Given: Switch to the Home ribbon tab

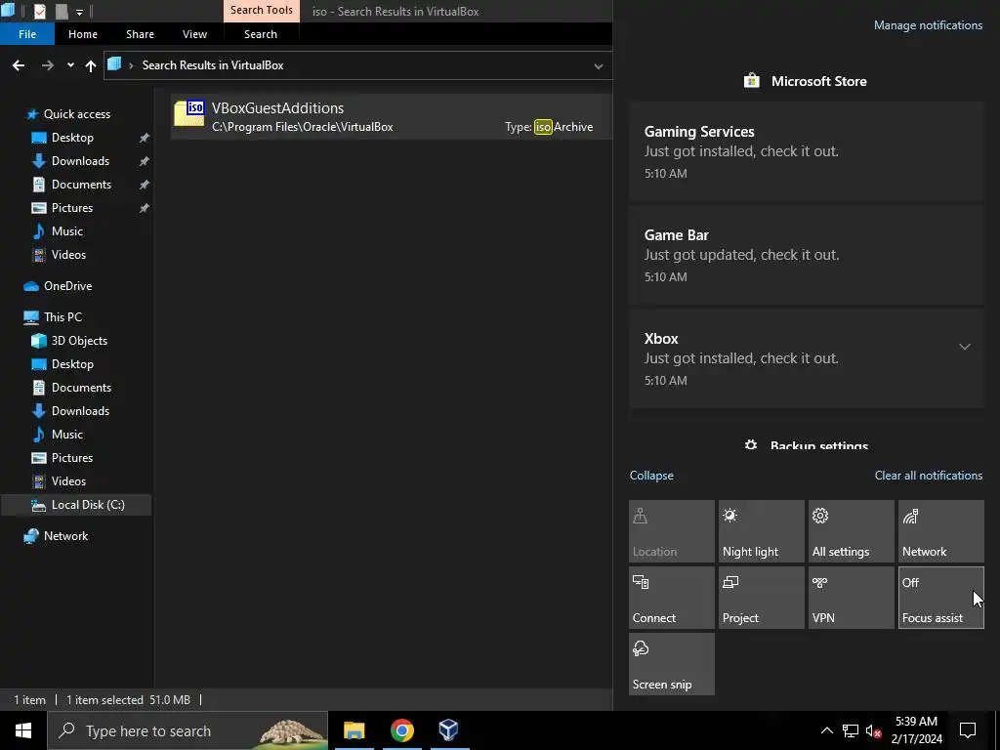Looking at the screenshot, I should coord(83,34).
